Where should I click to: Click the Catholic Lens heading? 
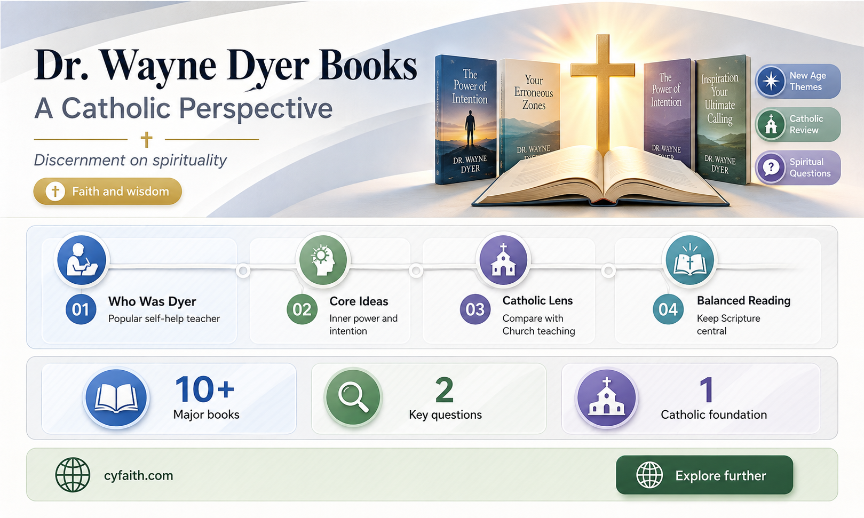537,301
